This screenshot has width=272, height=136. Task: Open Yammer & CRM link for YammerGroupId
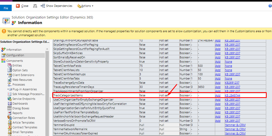[235, 125]
